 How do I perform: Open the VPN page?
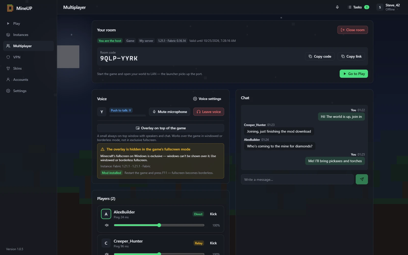pyautogui.click(x=28, y=57)
